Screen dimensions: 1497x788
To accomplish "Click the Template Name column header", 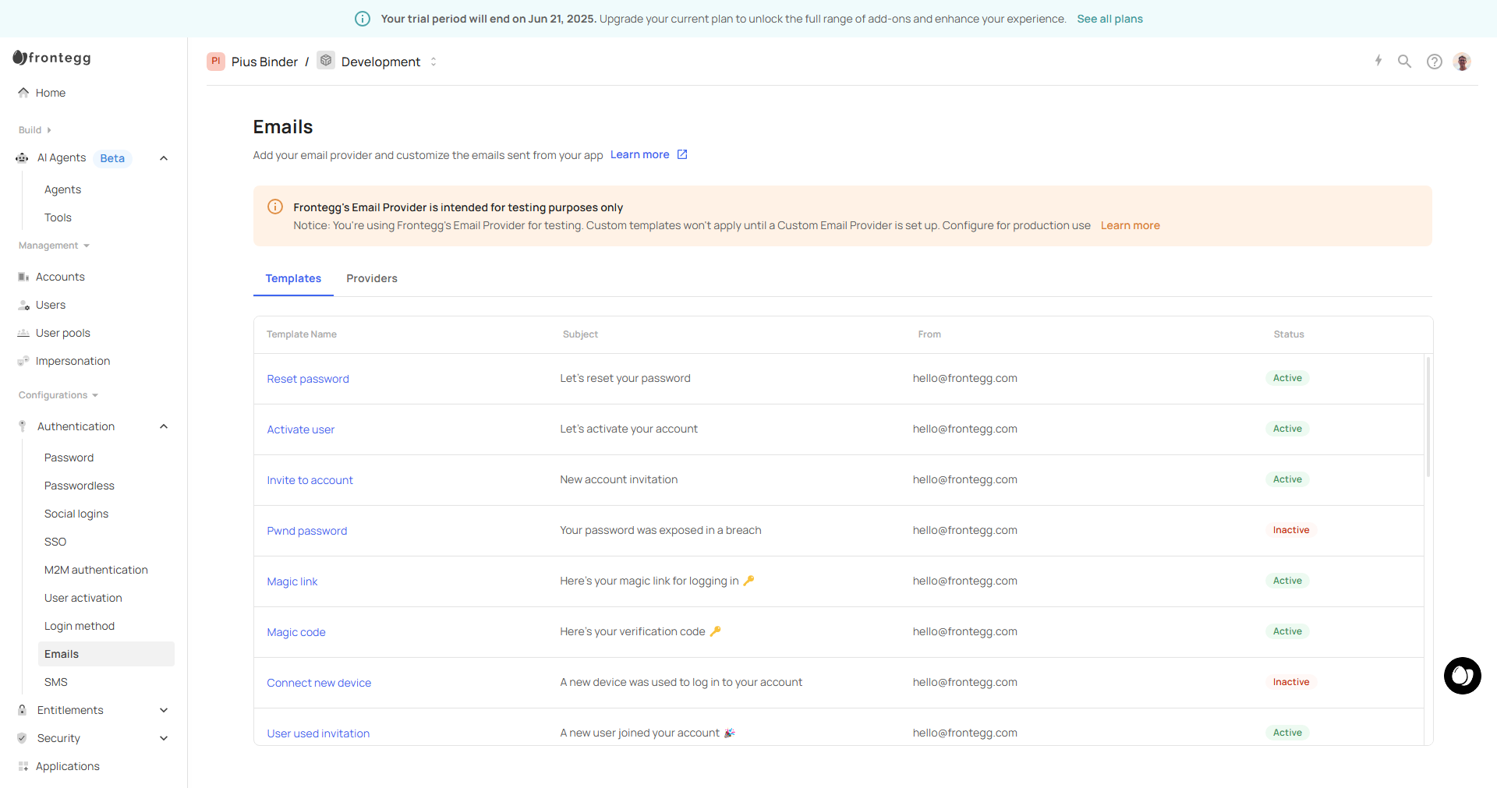I will (302, 334).
